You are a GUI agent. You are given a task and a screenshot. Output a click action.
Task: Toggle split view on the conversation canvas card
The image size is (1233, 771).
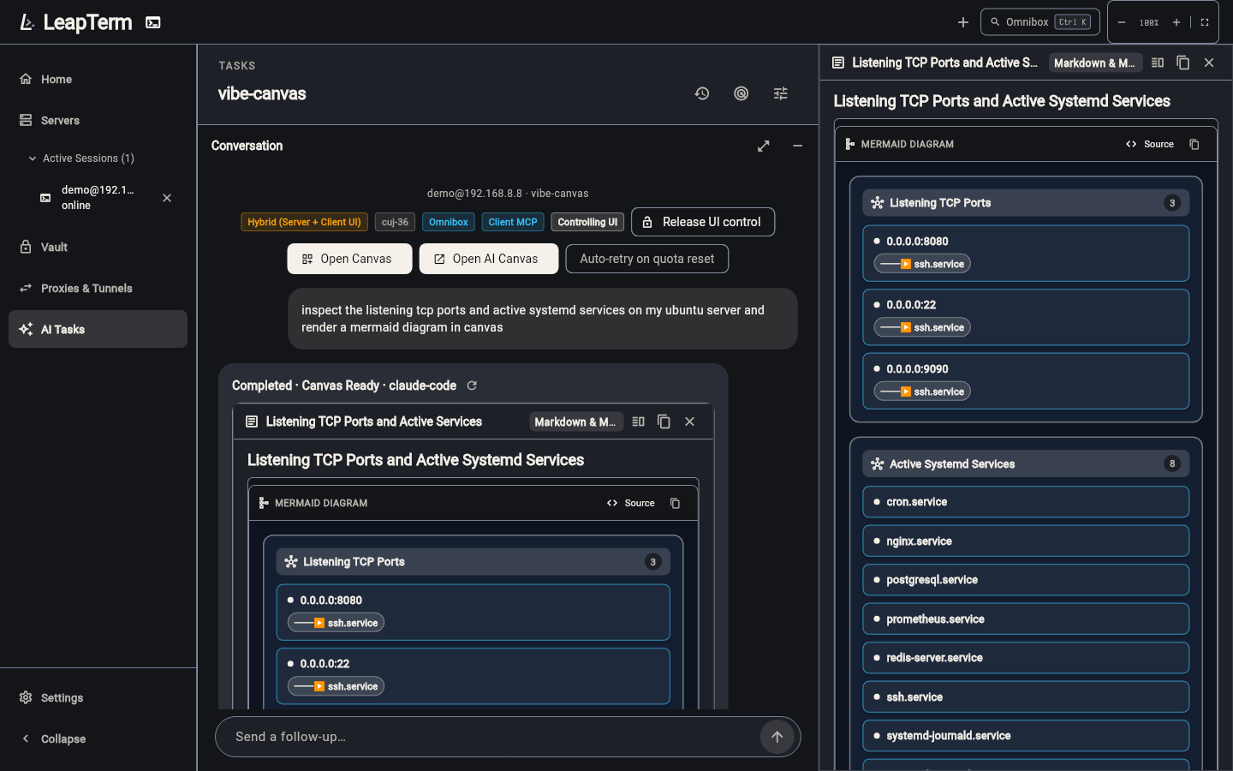(638, 421)
